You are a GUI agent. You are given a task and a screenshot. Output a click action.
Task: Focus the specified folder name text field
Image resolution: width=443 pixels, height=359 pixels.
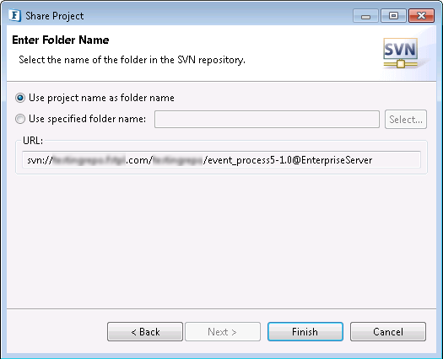point(267,119)
